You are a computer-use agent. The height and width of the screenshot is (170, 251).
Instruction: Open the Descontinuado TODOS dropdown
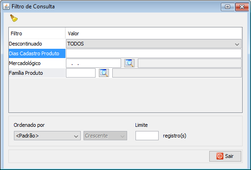tap(154, 44)
